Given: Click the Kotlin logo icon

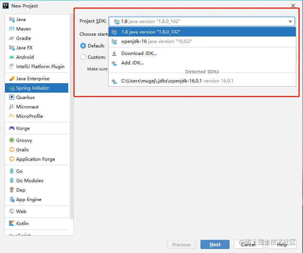Looking at the screenshot, I should pos(12,223).
